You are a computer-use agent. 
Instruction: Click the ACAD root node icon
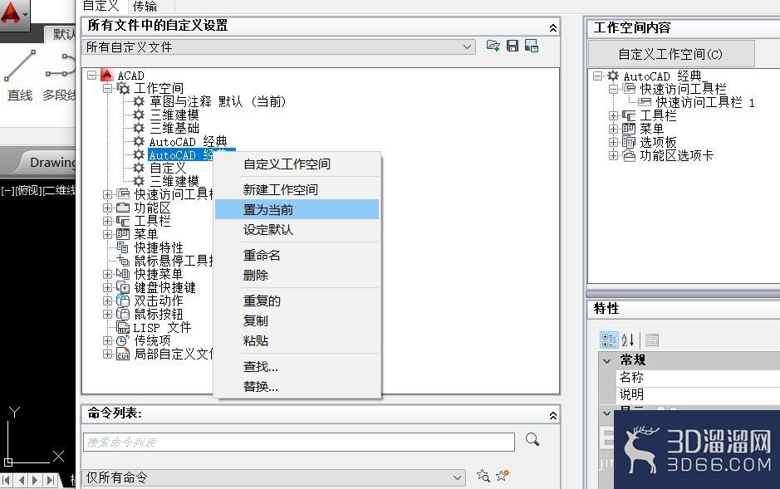tap(107, 75)
